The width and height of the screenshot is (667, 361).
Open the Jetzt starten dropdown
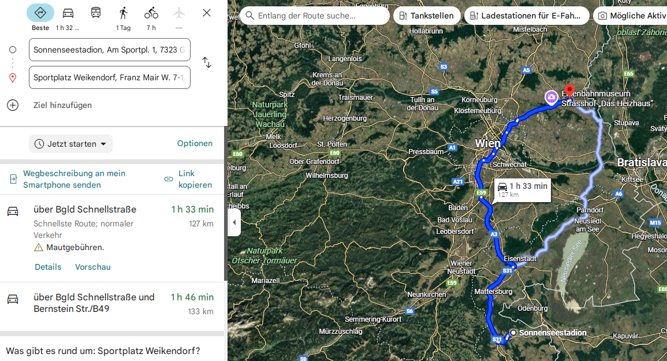click(x=70, y=144)
